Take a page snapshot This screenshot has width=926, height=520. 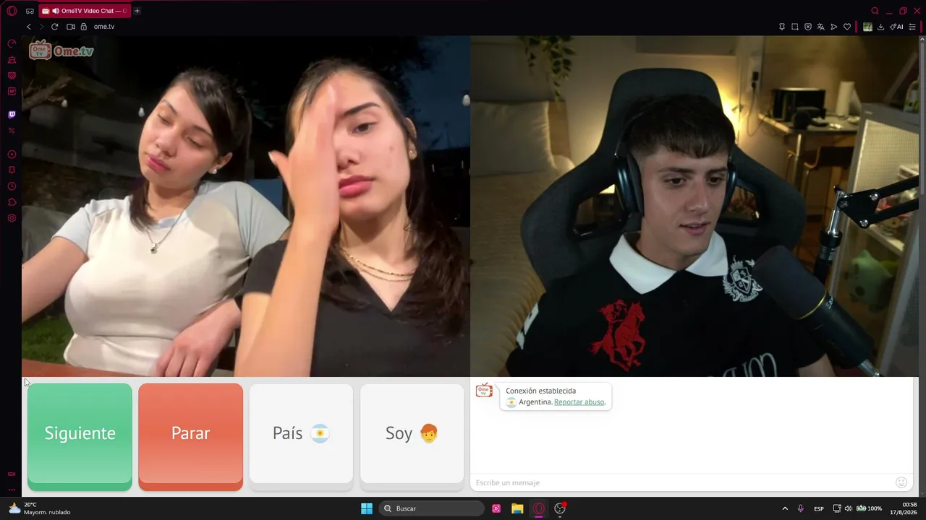[795, 27]
